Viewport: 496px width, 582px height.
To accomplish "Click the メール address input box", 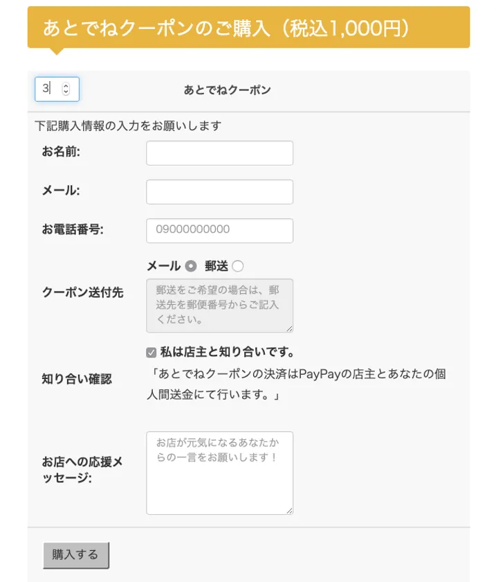I will [x=219, y=192].
